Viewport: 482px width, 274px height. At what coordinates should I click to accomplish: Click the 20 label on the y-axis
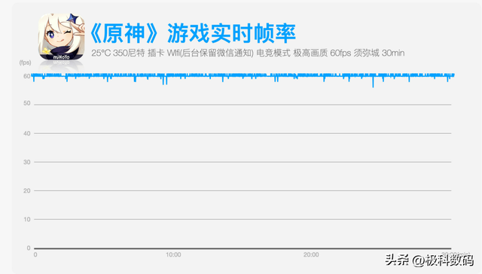pyautogui.click(x=27, y=190)
